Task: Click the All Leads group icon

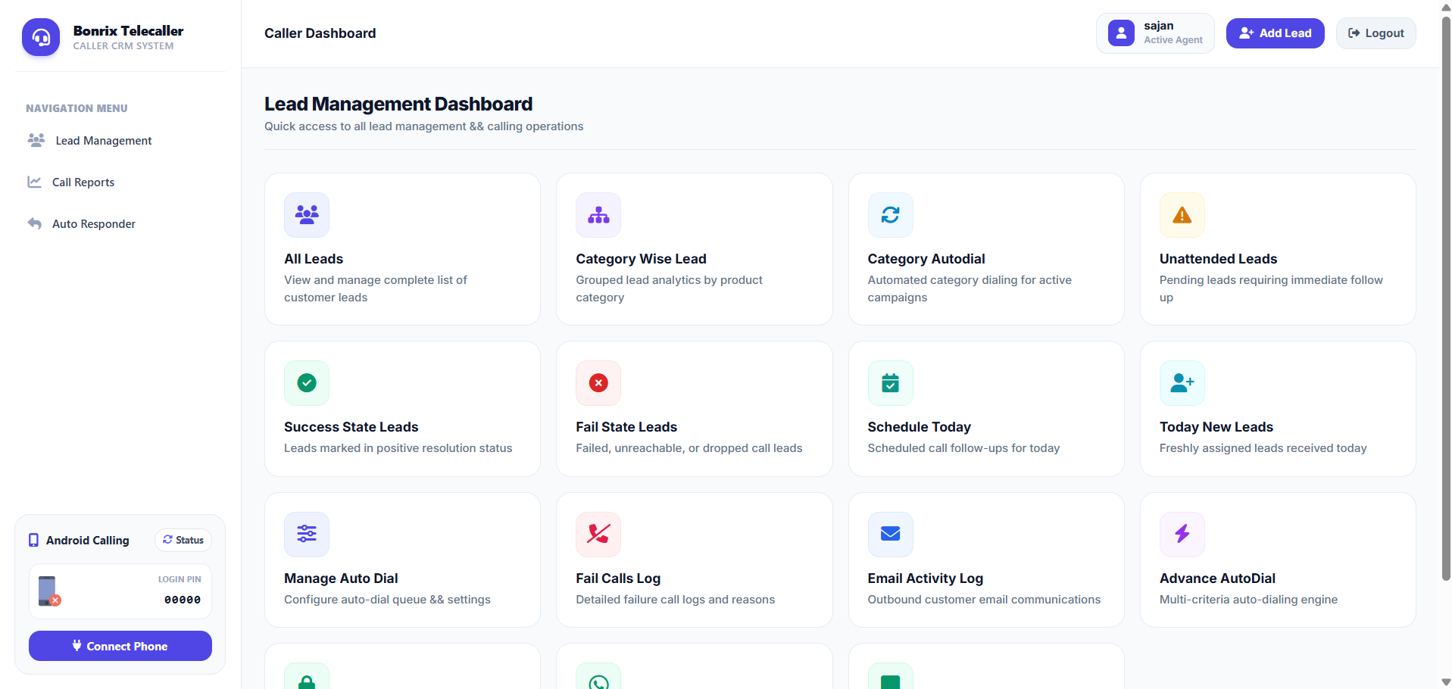Action: [x=307, y=215]
